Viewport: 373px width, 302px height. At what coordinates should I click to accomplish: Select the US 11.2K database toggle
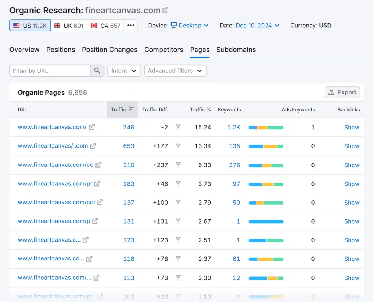pyautogui.click(x=30, y=26)
